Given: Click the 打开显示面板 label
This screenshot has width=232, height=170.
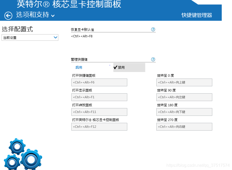Looking at the screenshot, I should coord(82,90).
